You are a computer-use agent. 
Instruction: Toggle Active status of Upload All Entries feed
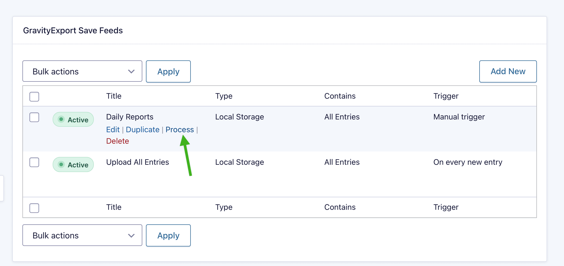tap(73, 164)
